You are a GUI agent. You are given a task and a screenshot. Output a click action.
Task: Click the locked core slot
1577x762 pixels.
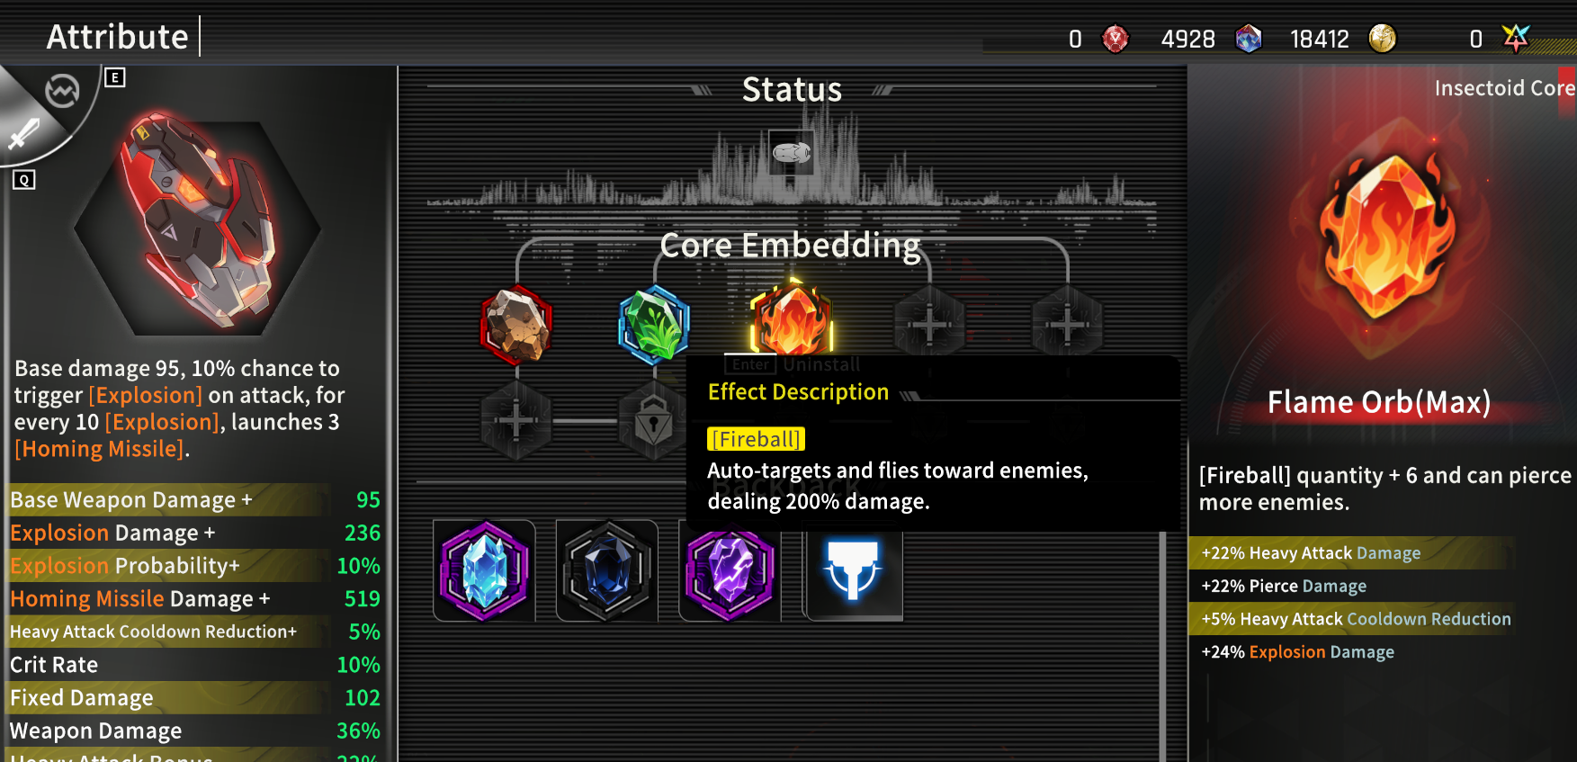654,421
